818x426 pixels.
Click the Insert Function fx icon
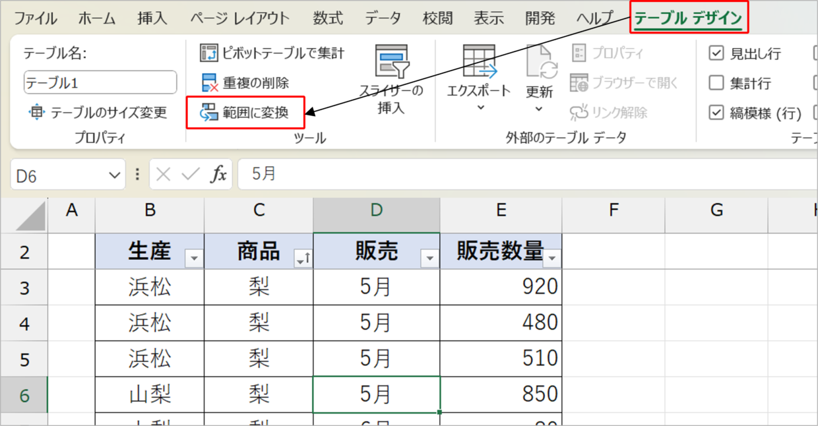click(218, 174)
